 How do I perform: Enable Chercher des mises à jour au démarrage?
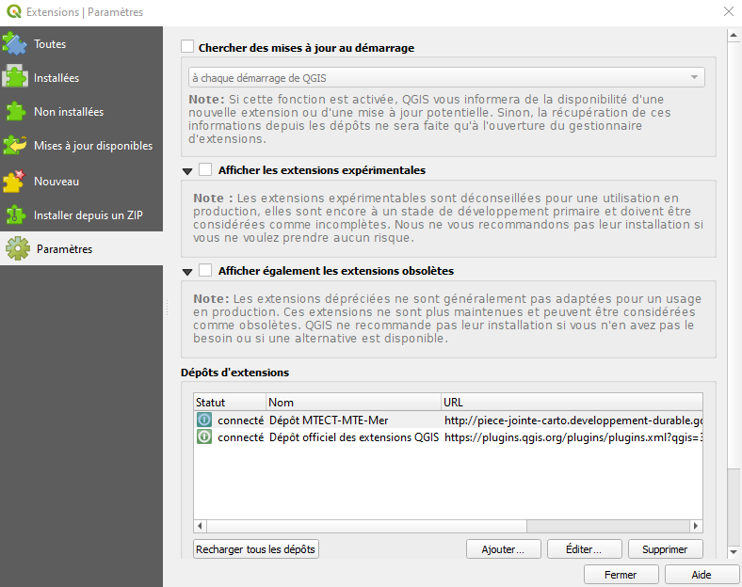pyautogui.click(x=187, y=47)
